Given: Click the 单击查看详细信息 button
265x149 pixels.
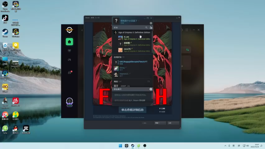Looking at the screenshot, I should [132, 110].
